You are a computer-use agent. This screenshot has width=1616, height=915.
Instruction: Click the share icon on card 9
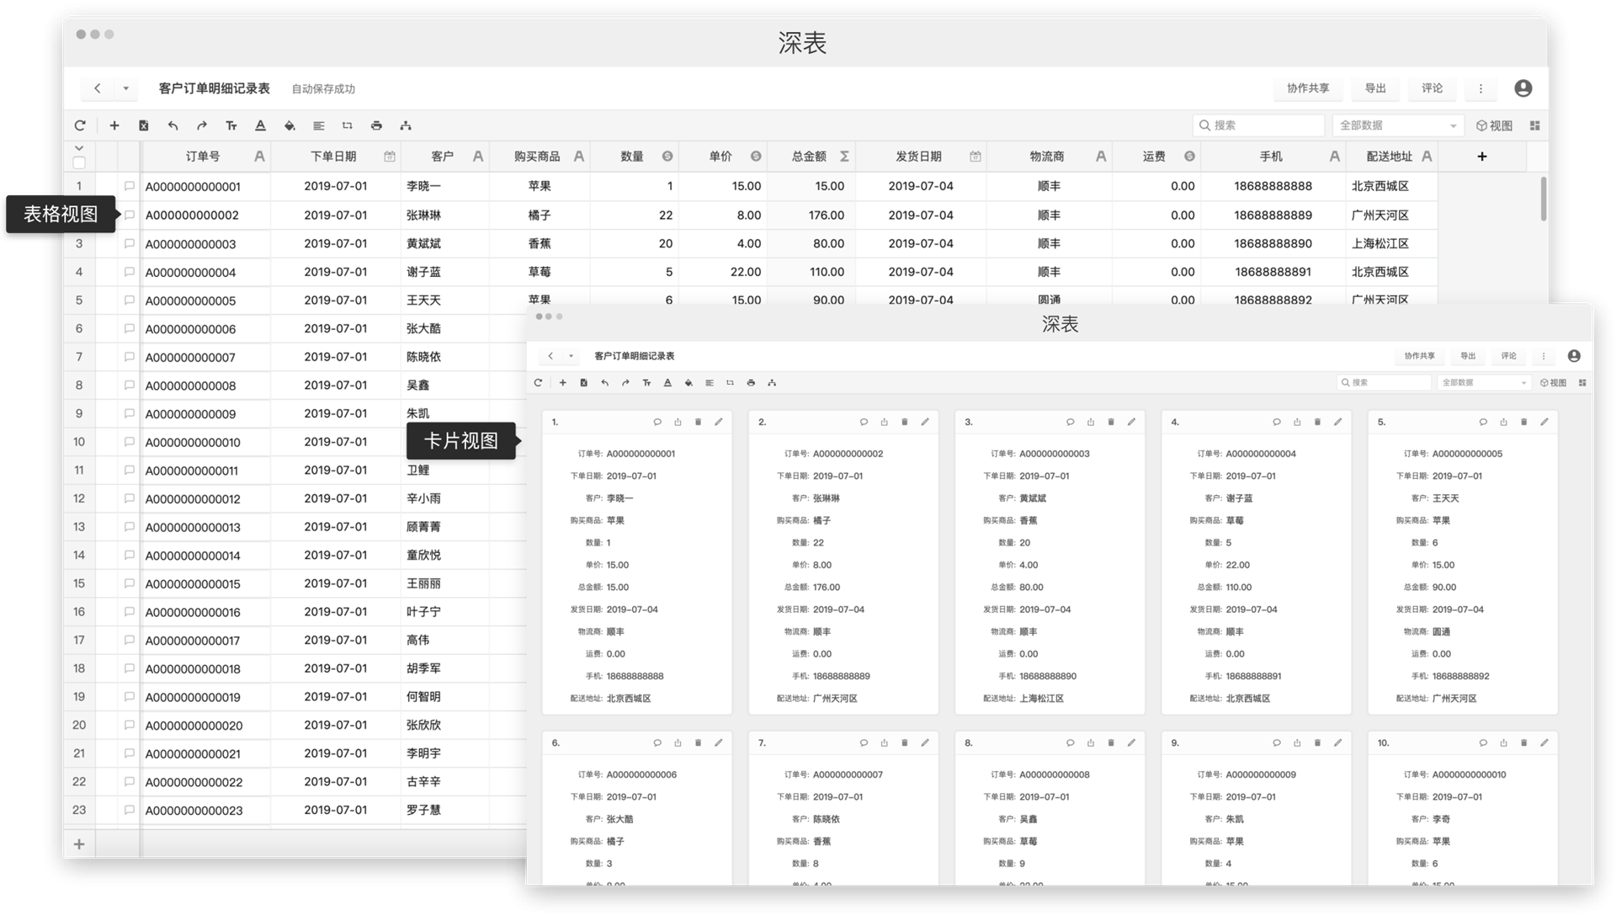click(1297, 742)
